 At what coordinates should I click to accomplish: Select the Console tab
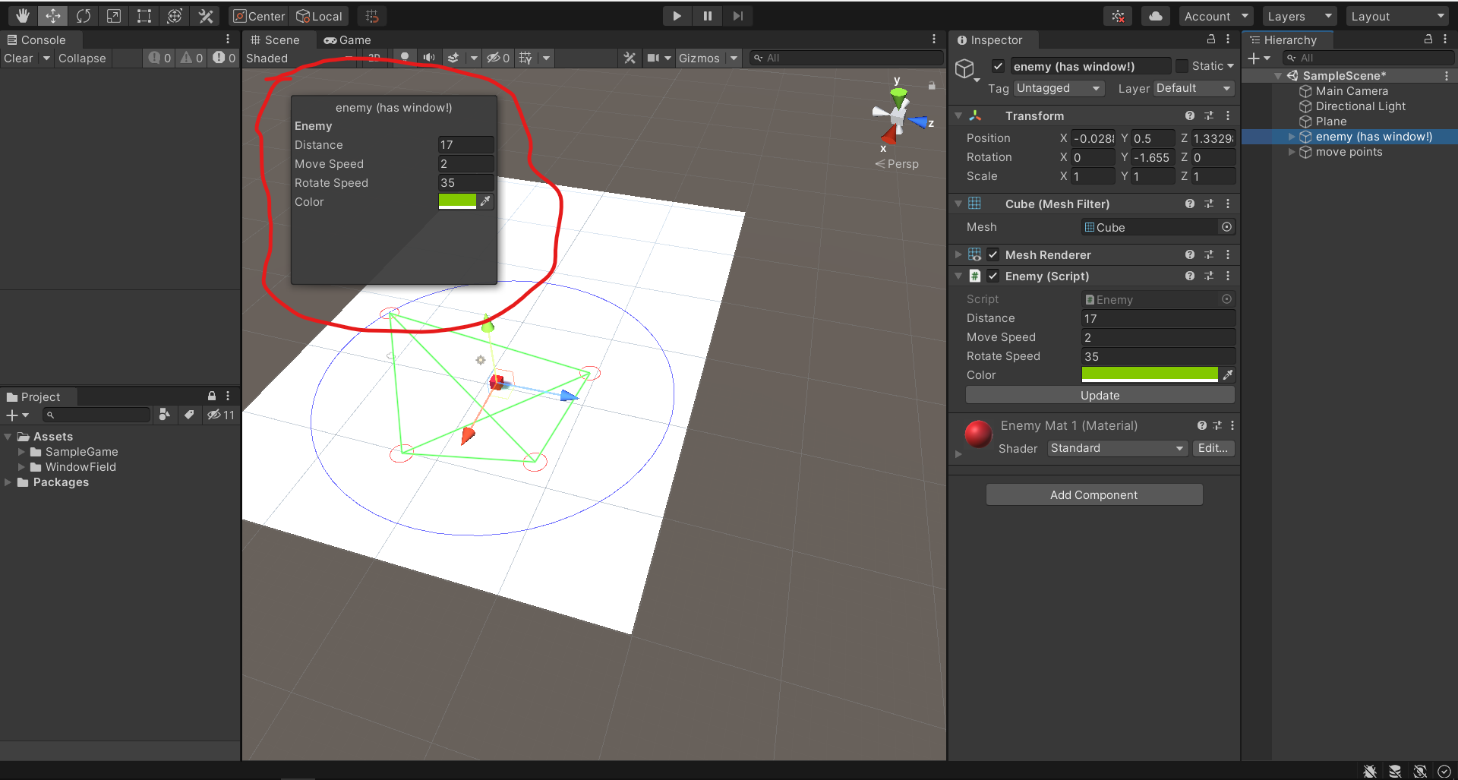(x=36, y=39)
